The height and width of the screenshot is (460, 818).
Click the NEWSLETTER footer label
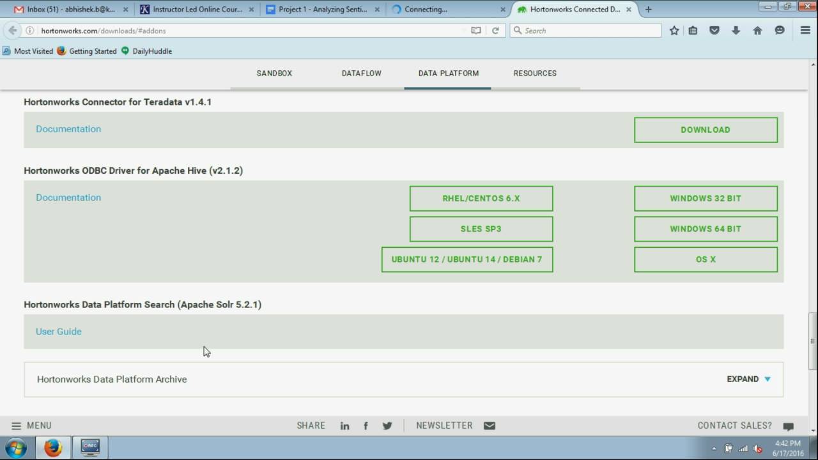tap(444, 425)
